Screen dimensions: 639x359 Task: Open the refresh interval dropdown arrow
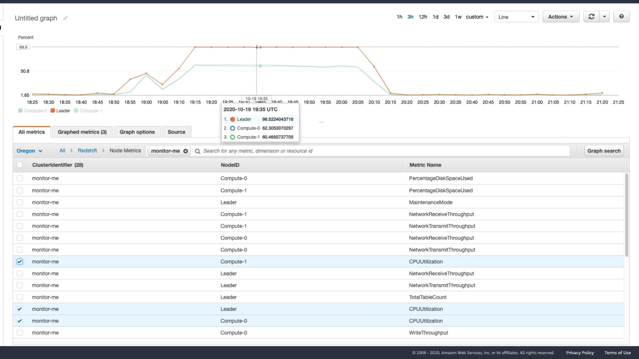[604, 17]
